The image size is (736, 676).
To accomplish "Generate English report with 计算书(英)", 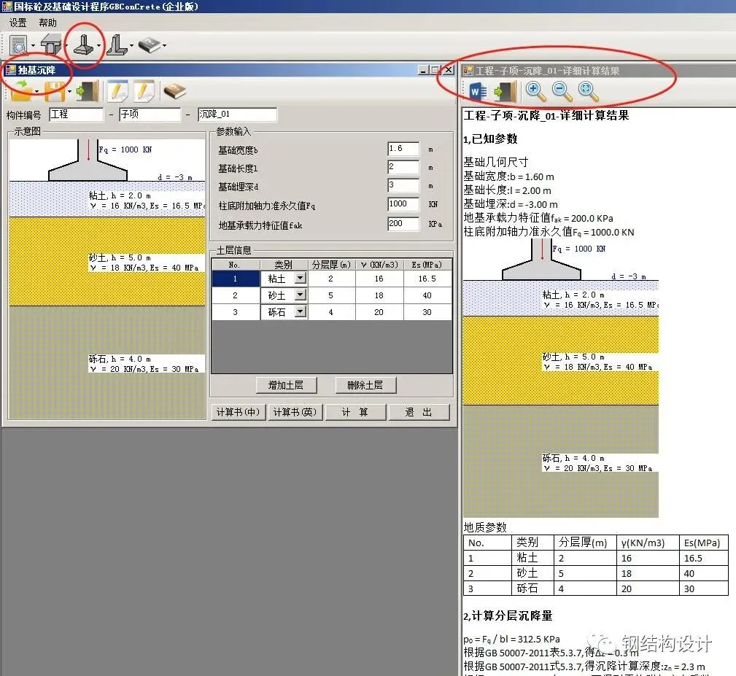I will click(295, 412).
